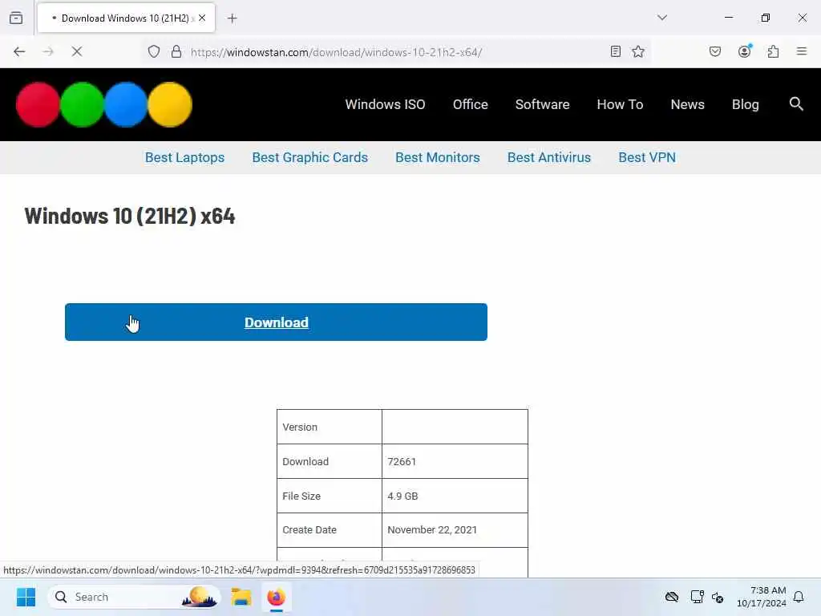
Task: Click the 4.9 GB file size value
Action: coord(402,496)
